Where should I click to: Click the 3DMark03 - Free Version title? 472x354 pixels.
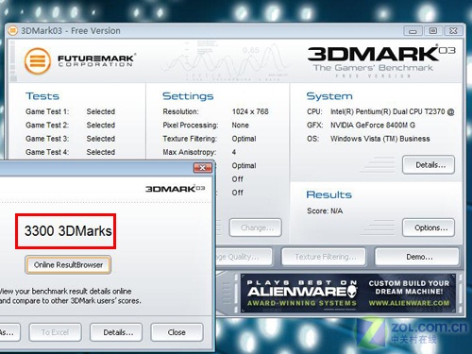pyautogui.click(x=71, y=31)
